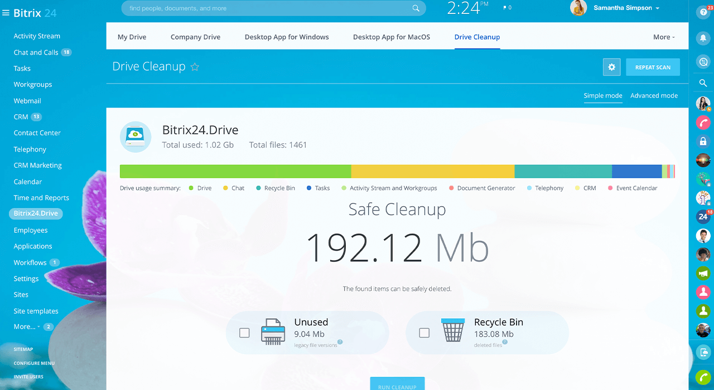This screenshot has height=390, width=714.
Task: Open Telephony in the left menu
Action: tap(30, 149)
